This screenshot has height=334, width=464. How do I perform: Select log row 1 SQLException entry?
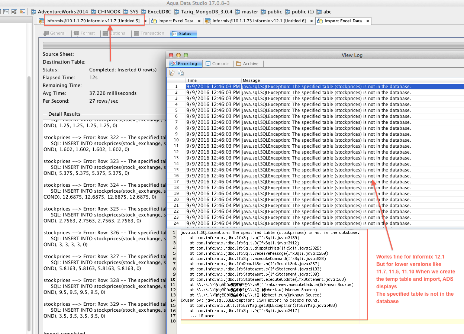(x=315, y=87)
